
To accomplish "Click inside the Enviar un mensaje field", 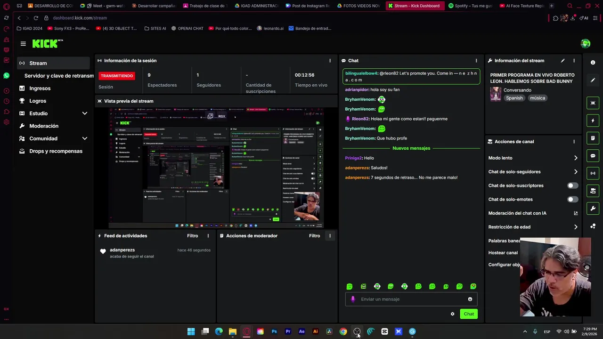I will point(411,299).
